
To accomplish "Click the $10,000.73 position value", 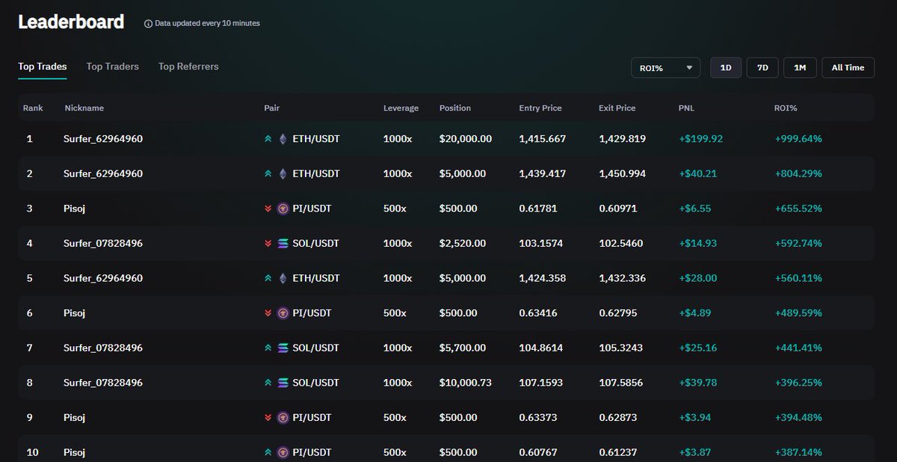I will [x=466, y=383].
